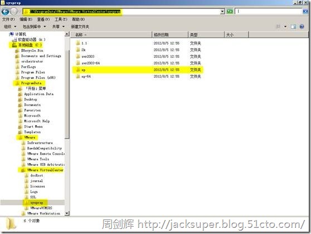Open the 文件(F) menu
The width and height of the screenshot is (311, 234).
point(8,20)
